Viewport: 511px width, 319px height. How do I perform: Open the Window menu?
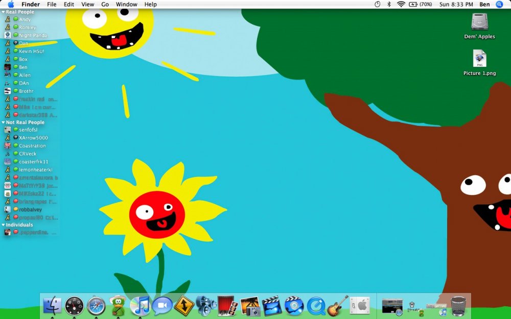(126, 4)
